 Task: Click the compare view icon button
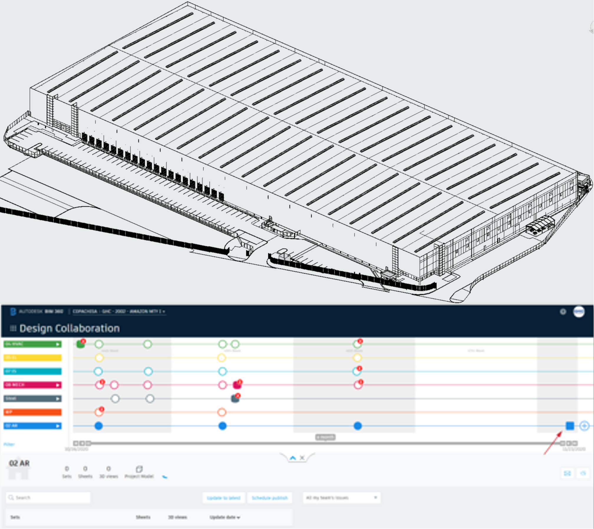coord(567,473)
